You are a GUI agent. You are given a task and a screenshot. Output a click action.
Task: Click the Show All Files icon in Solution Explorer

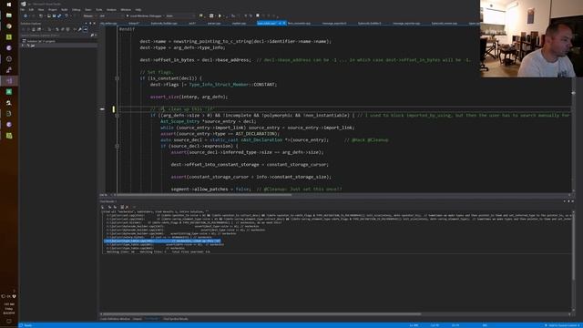pos(67,29)
